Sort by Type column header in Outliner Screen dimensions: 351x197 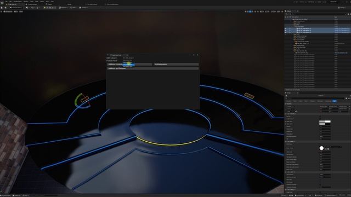coord(336,17)
